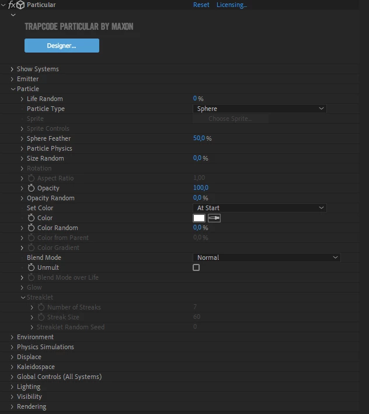Collapse the Streaklet group
369x414 pixels.
click(x=23, y=297)
